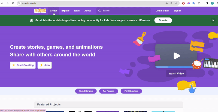This screenshot has height=112, width=218.
Task: Open the password key icon in address bar
Action: point(166,3)
